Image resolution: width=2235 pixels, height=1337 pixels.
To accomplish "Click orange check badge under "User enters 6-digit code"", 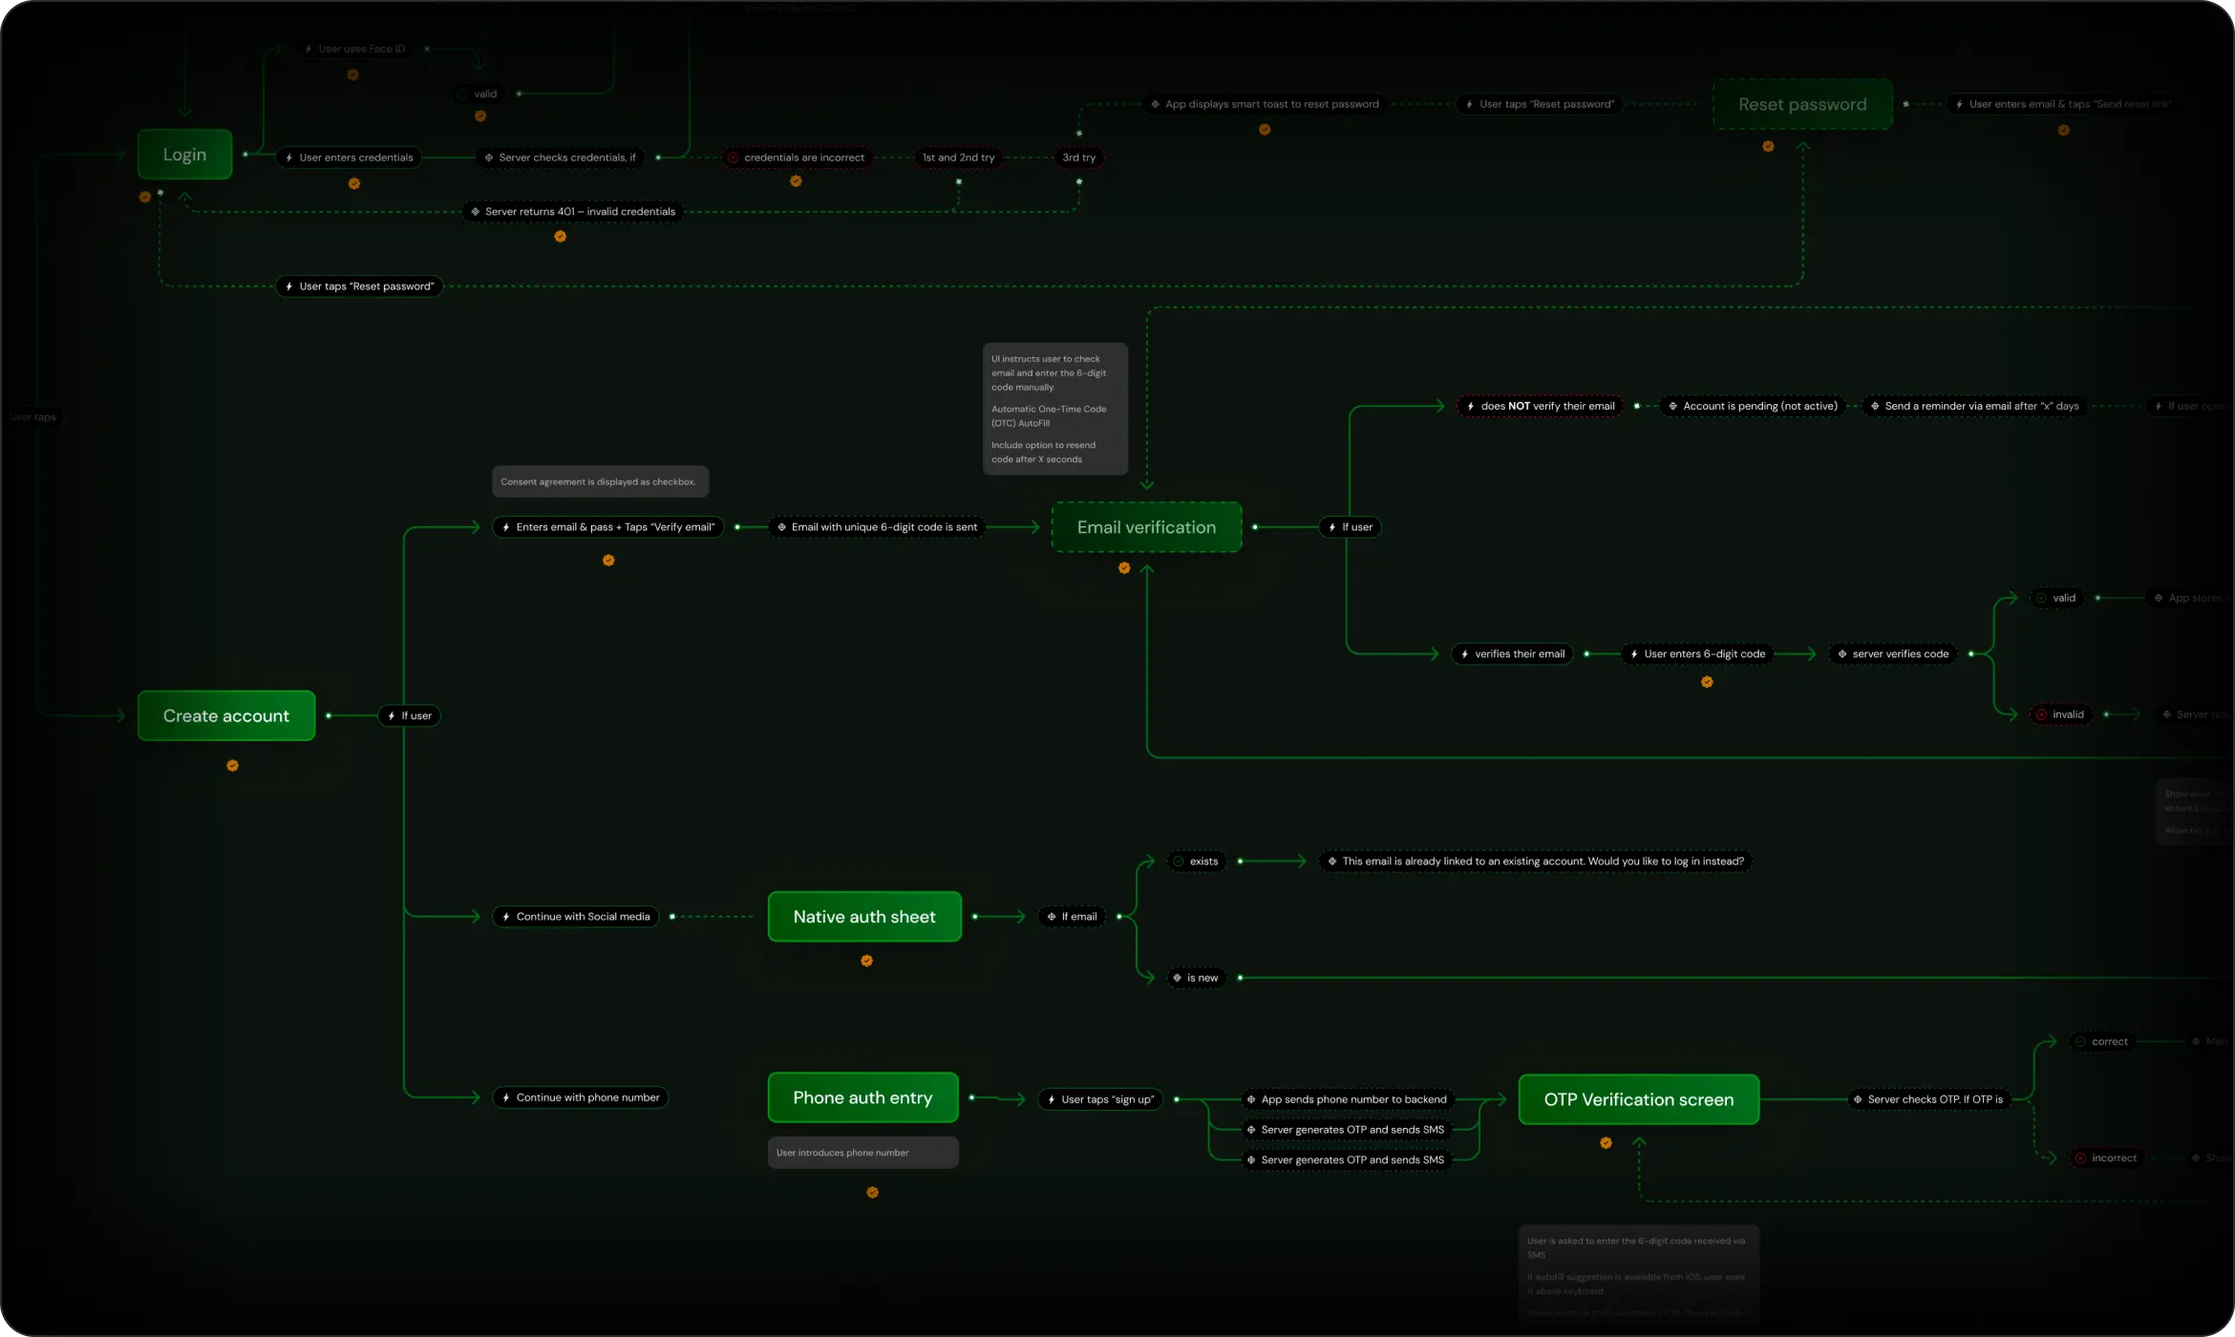I will tap(1707, 682).
